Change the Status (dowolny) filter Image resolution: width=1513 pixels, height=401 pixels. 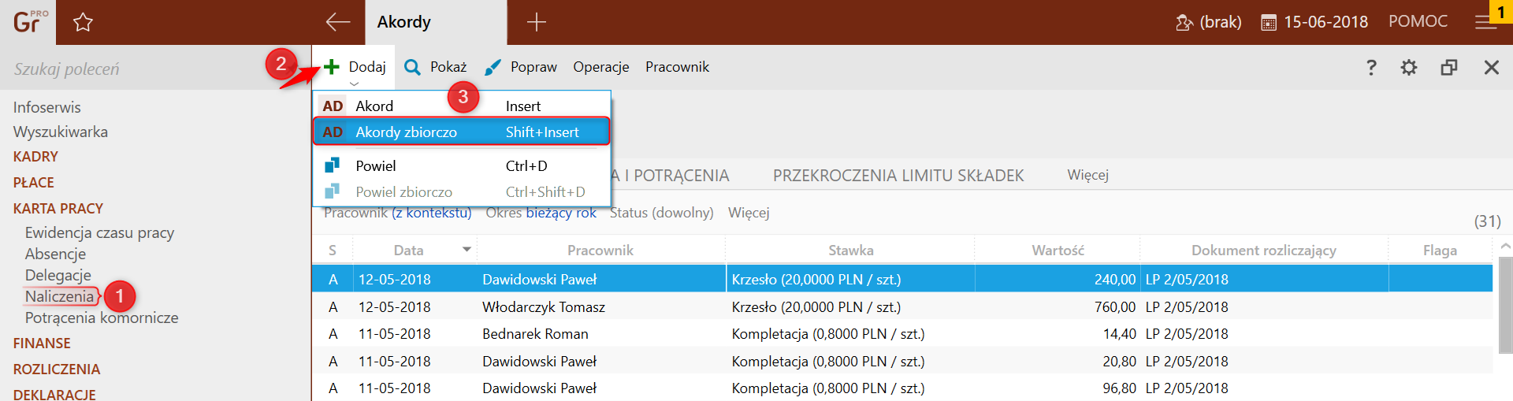click(x=662, y=213)
